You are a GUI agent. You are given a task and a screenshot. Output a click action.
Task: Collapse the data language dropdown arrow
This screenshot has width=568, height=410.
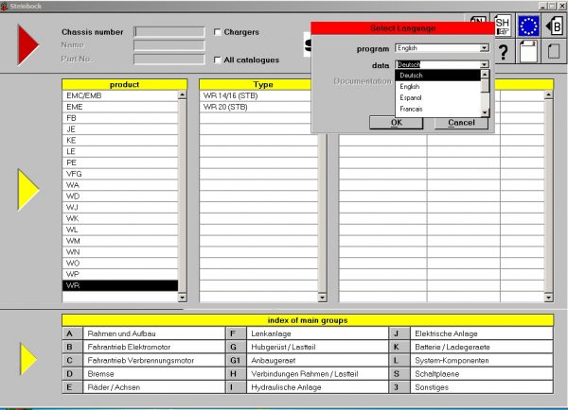coord(485,65)
